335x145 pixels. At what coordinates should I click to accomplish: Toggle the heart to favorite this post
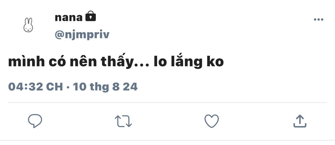pos(212,121)
